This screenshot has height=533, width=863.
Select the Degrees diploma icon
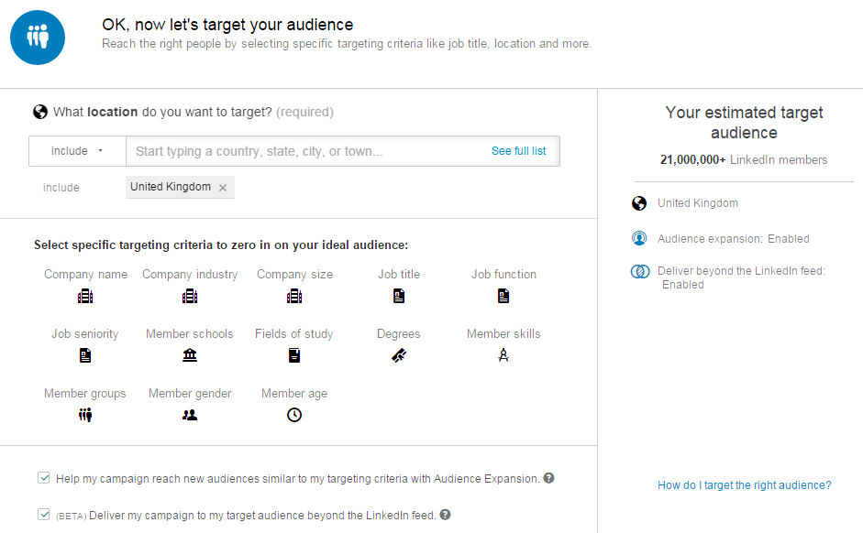click(399, 355)
